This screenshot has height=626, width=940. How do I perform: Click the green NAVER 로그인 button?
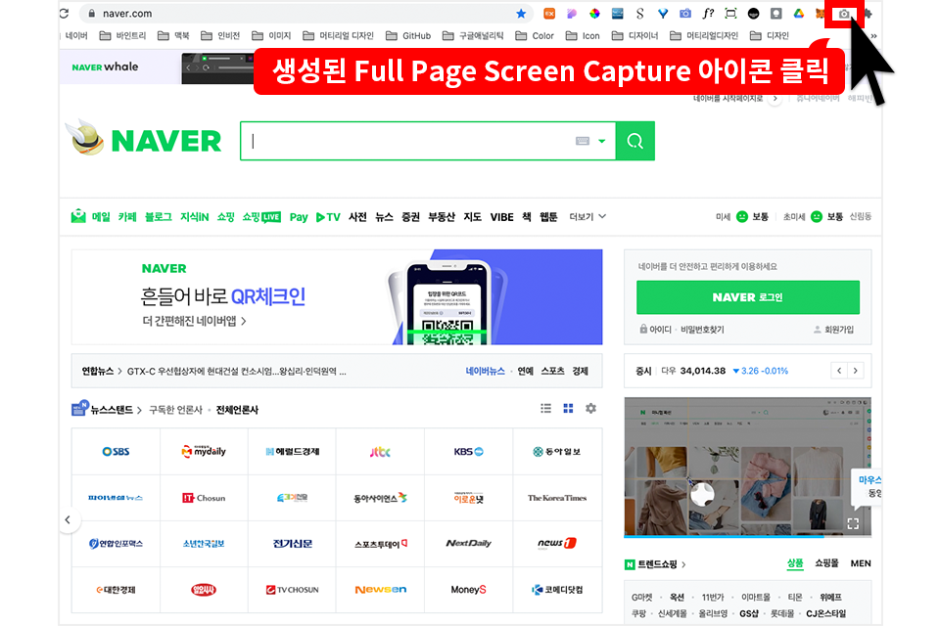coord(747,297)
